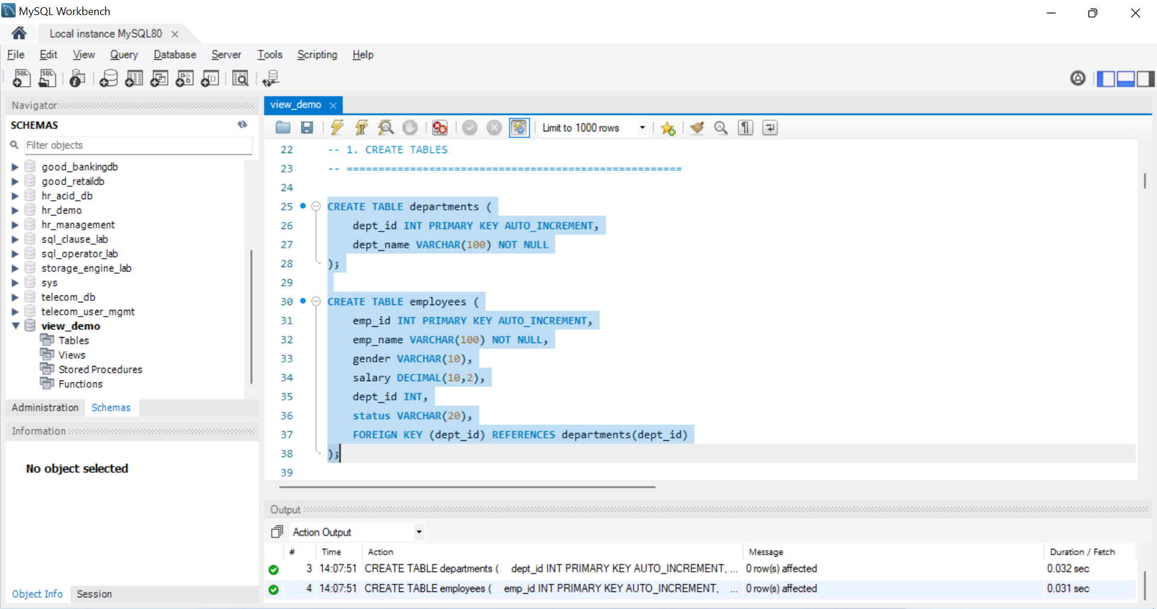This screenshot has width=1157, height=609.
Task: Click the editor horizontal scrollbar
Action: coord(467,487)
